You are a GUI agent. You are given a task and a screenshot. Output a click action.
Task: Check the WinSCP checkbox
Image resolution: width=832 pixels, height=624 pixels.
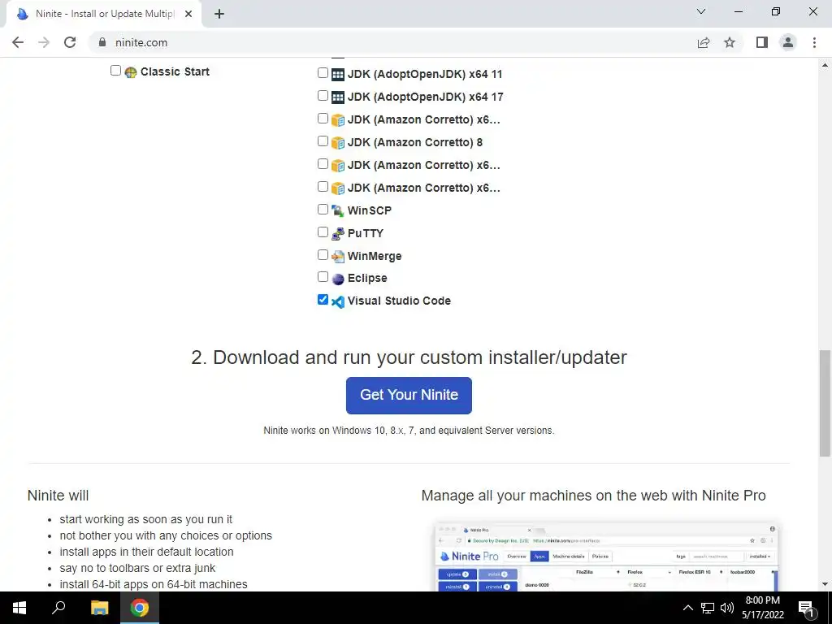click(323, 209)
